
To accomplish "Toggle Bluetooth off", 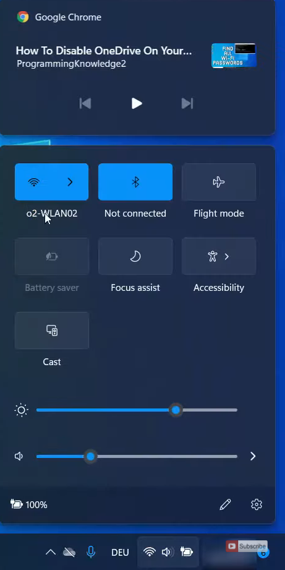I will 135,182.
